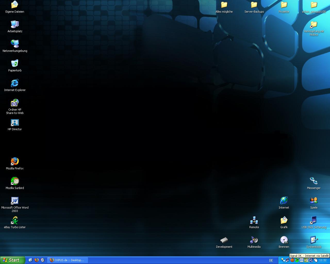Viewport: 330px width, 264px height.
Task: Click the Development chip icon
Action: [x=224, y=240]
